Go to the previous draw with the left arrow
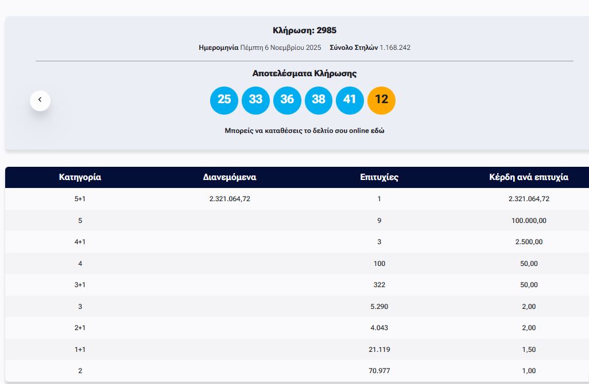Image resolution: width=589 pixels, height=384 pixels. [x=40, y=100]
